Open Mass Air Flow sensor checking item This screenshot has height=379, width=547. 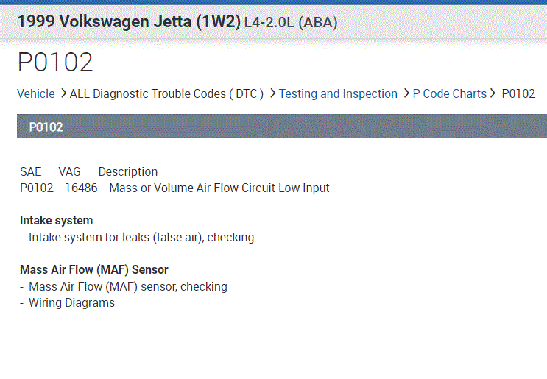[127, 286]
